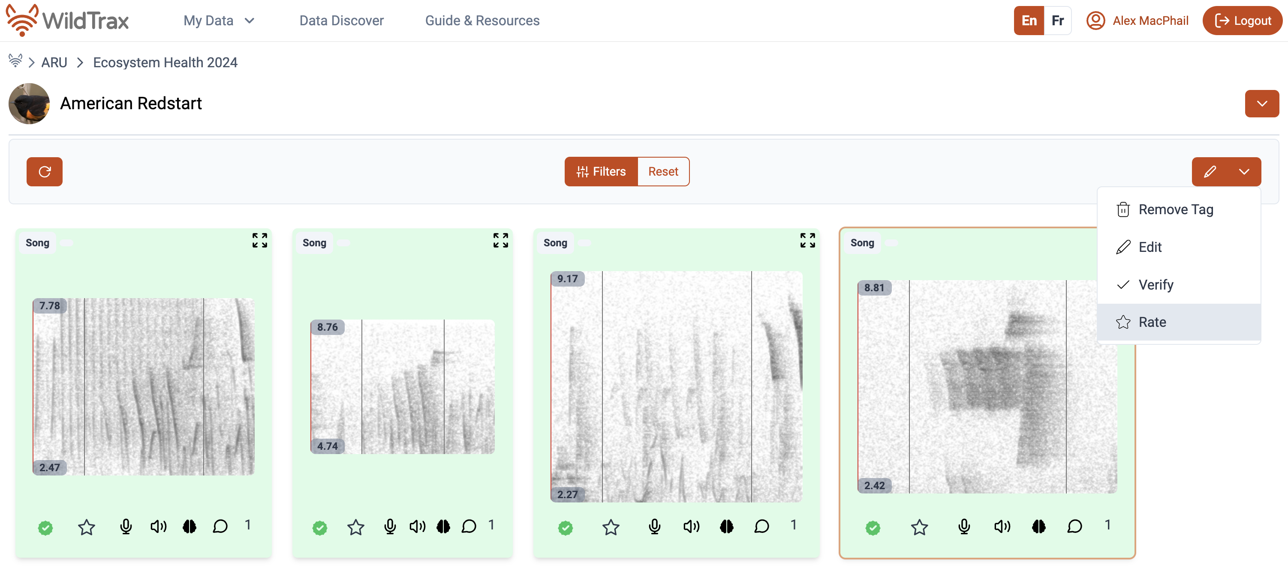Select the 8.76 spectrogram thumbnail
The width and height of the screenshot is (1288, 568).
tap(403, 387)
